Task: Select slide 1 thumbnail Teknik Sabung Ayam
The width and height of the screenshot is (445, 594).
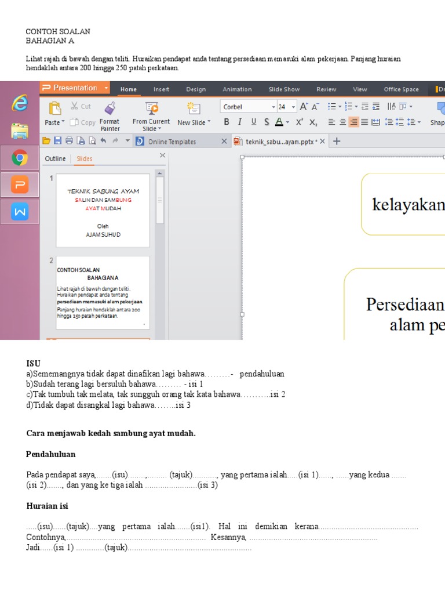Action: tap(103, 210)
